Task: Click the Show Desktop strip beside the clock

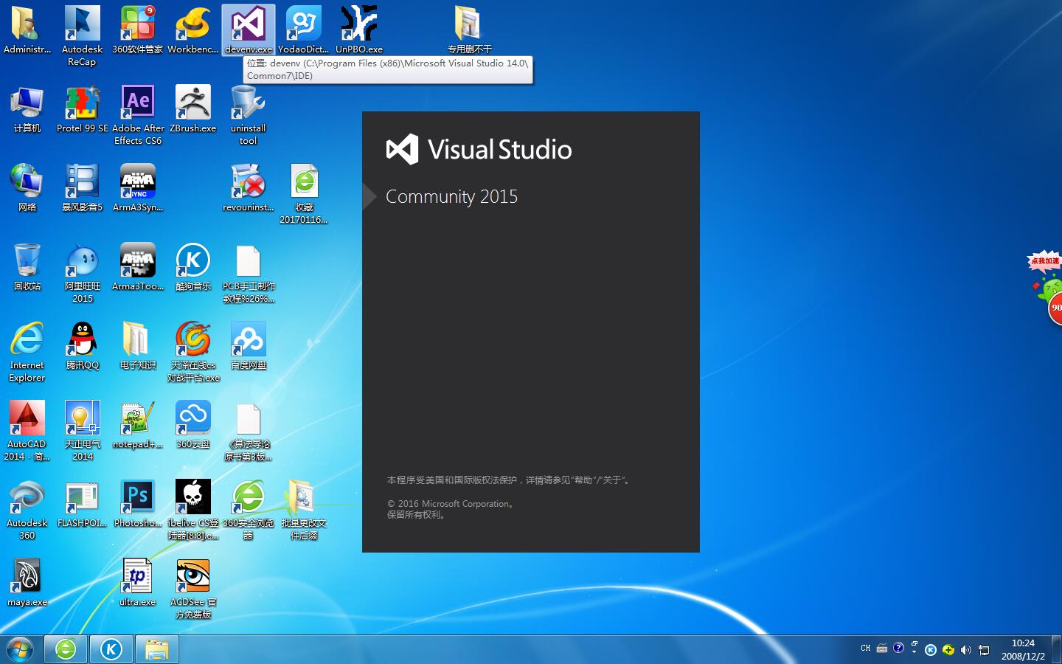Action: pyautogui.click(x=1056, y=649)
